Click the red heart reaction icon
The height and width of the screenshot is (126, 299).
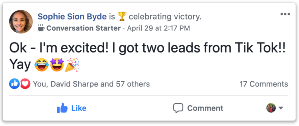click(x=25, y=84)
